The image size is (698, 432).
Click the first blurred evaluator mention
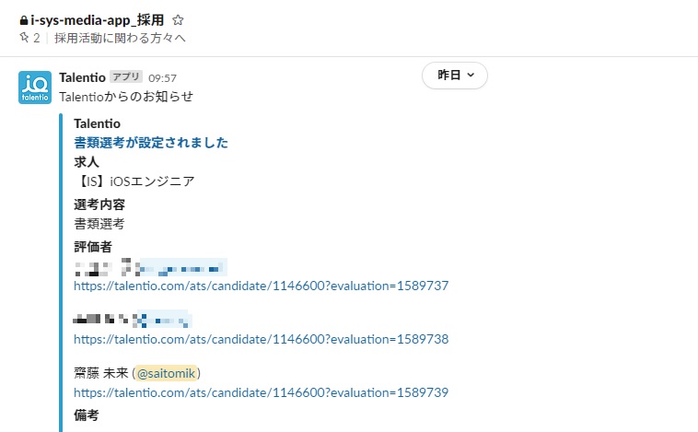click(183, 267)
